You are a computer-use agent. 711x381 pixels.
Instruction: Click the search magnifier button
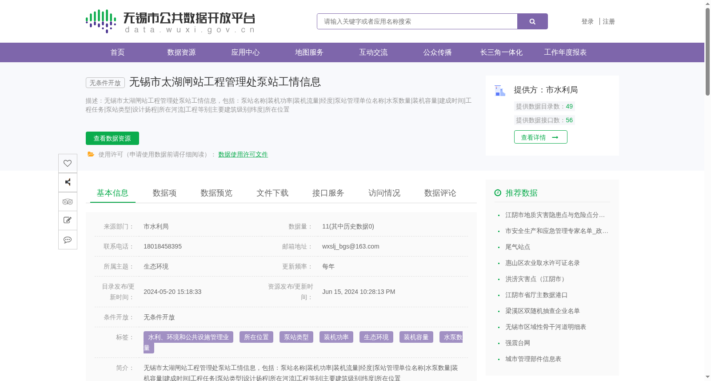[532, 21]
